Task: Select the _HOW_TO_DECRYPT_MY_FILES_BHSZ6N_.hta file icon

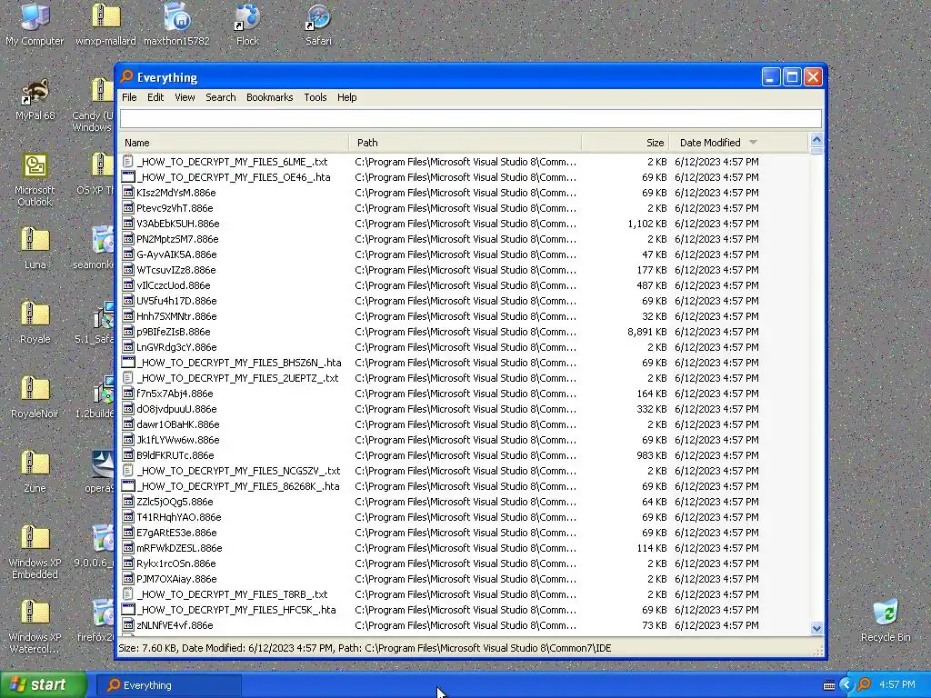Action: [x=127, y=362]
